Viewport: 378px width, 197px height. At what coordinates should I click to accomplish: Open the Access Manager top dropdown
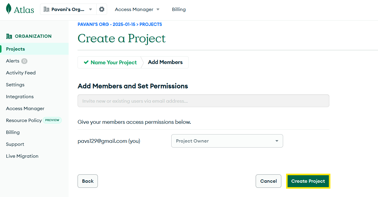(137, 10)
